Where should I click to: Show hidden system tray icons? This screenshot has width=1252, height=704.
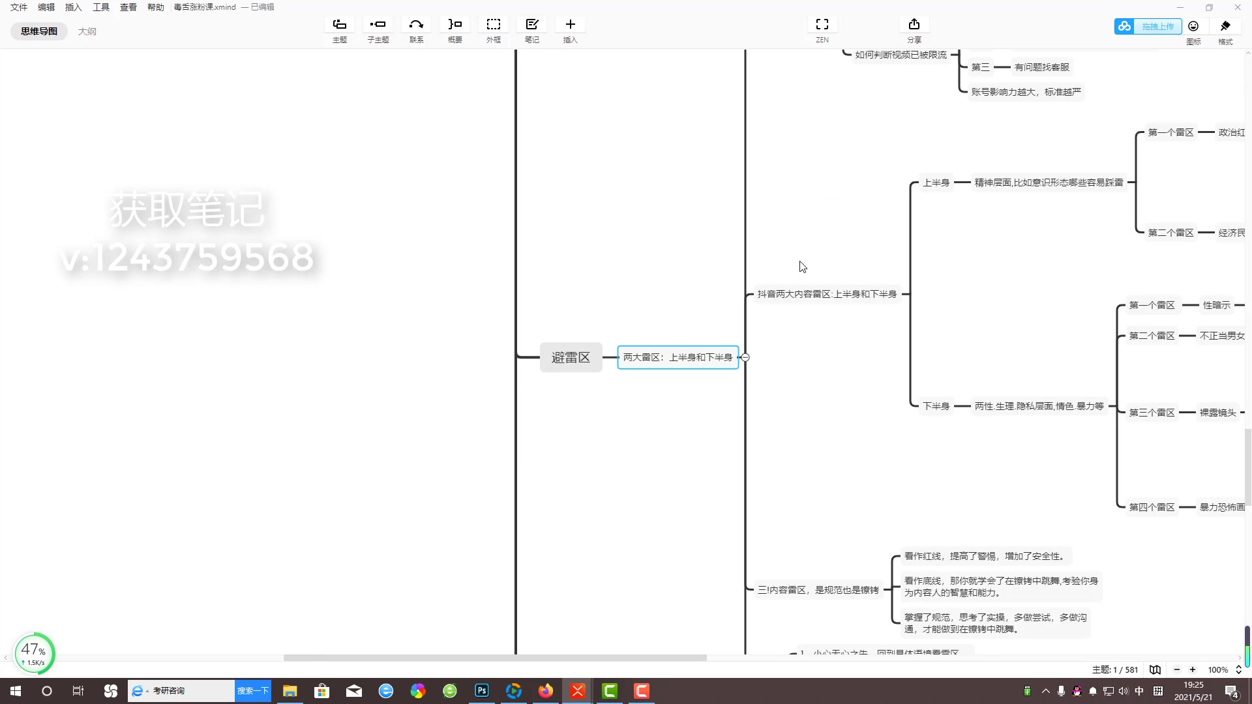point(1046,691)
